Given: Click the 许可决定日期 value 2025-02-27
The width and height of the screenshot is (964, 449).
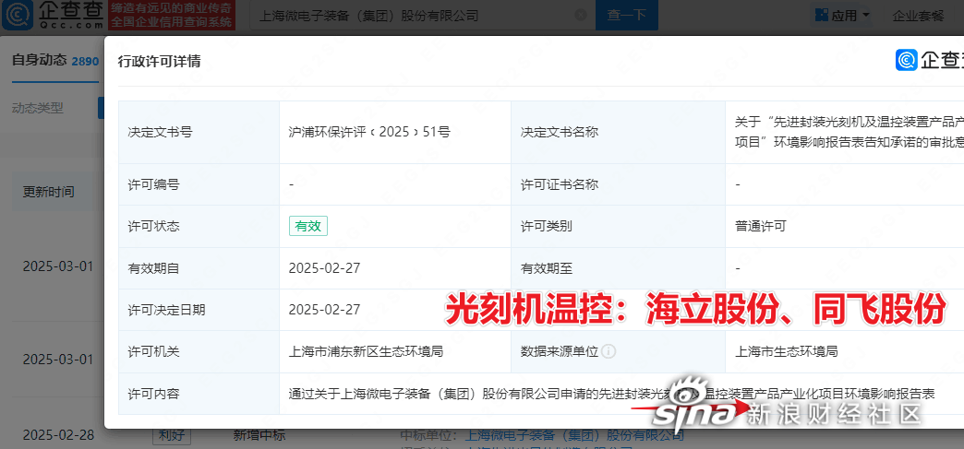Looking at the screenshot, I should click(324, 310).
